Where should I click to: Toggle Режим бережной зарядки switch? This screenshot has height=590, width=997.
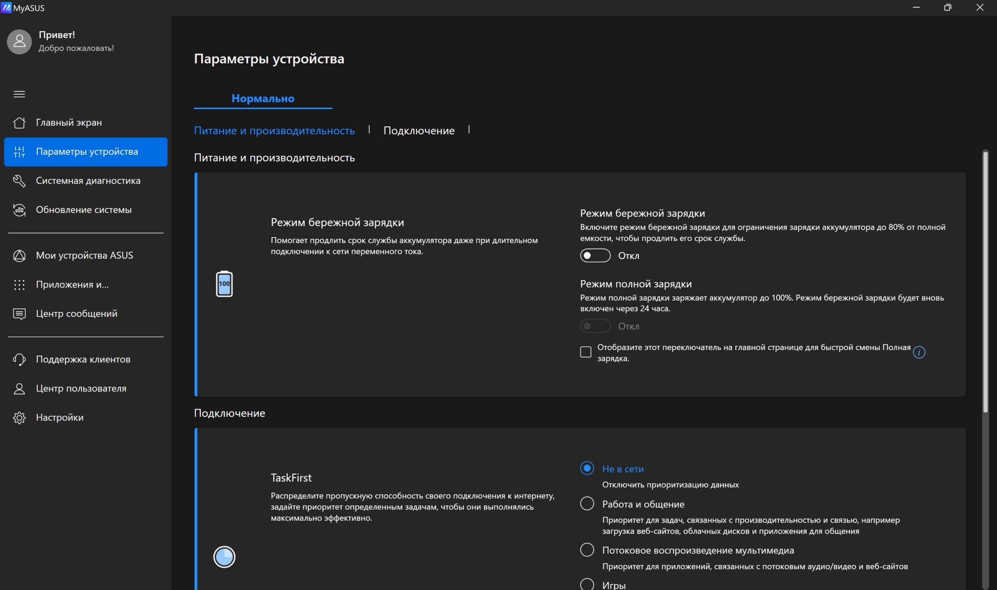pyautogui.click(x=595, y=255)
